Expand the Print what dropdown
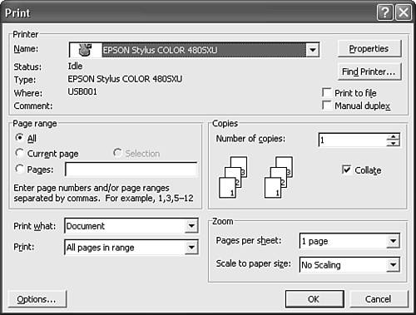This screenshot has width=416, height=315. [x=191, y=226]
